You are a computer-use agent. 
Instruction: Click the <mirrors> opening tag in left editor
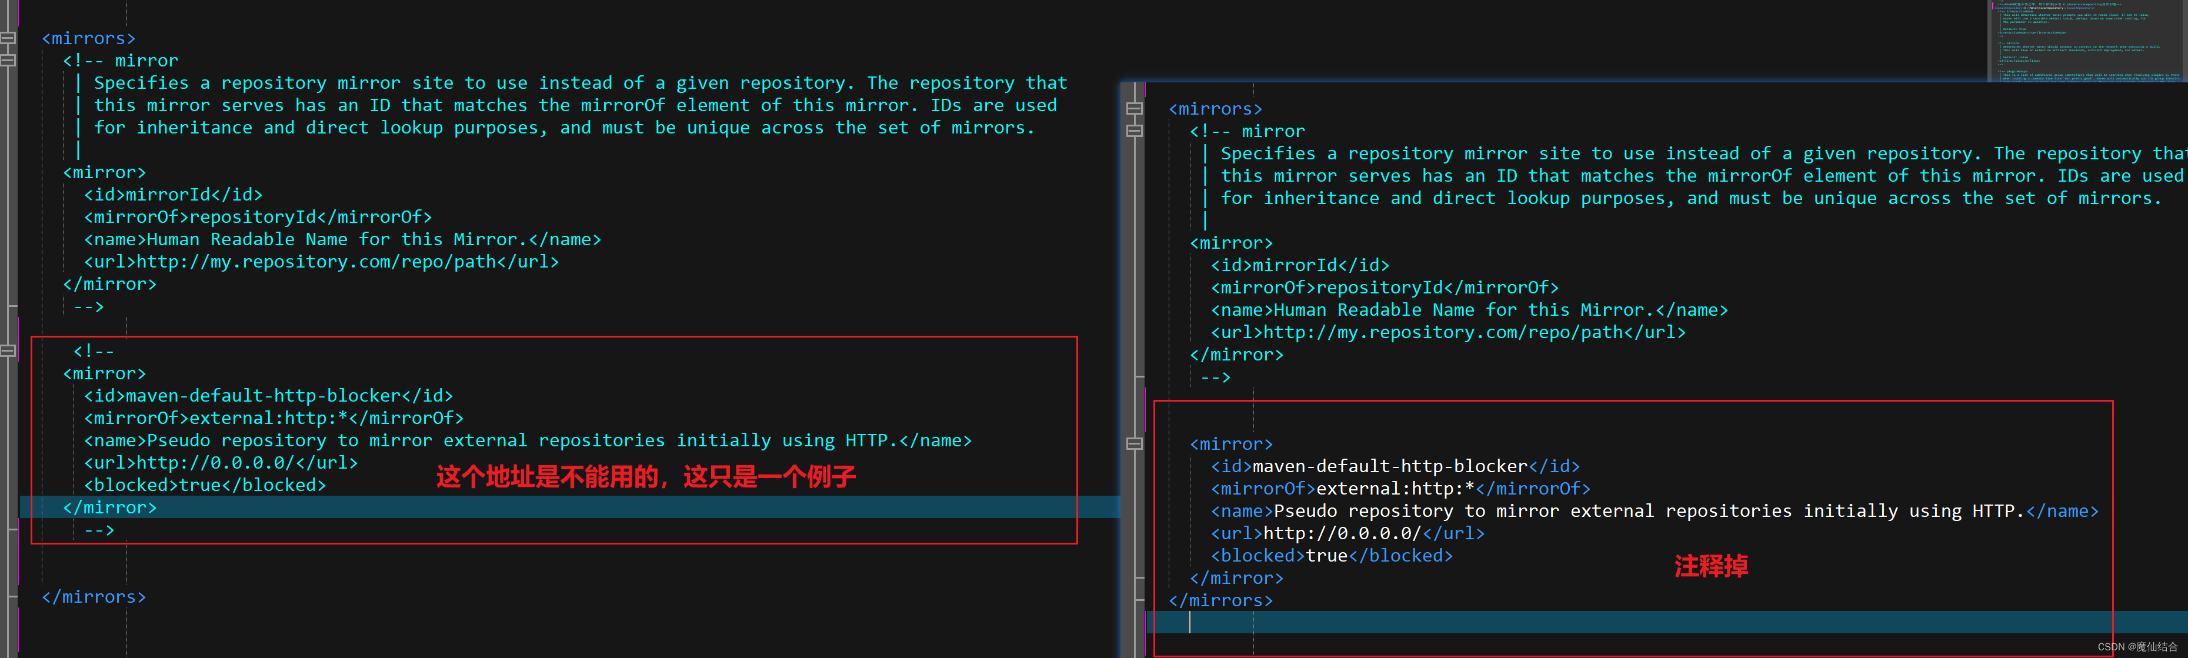(x=88, y=38)
